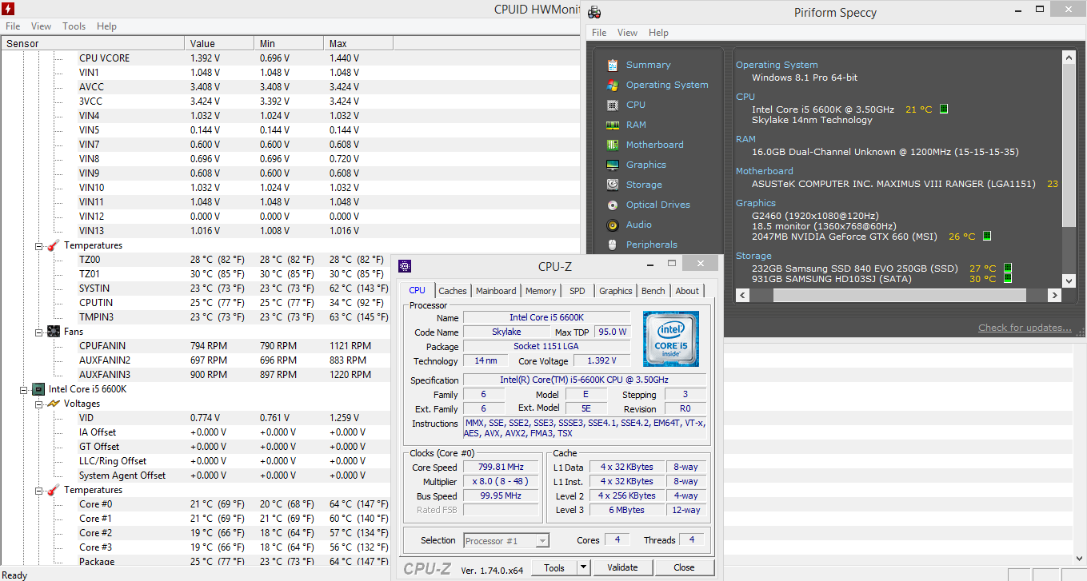Viewport: 1087px width, 581px height.
Task: Open the File menu in Speccy
Action: (599, 33)
